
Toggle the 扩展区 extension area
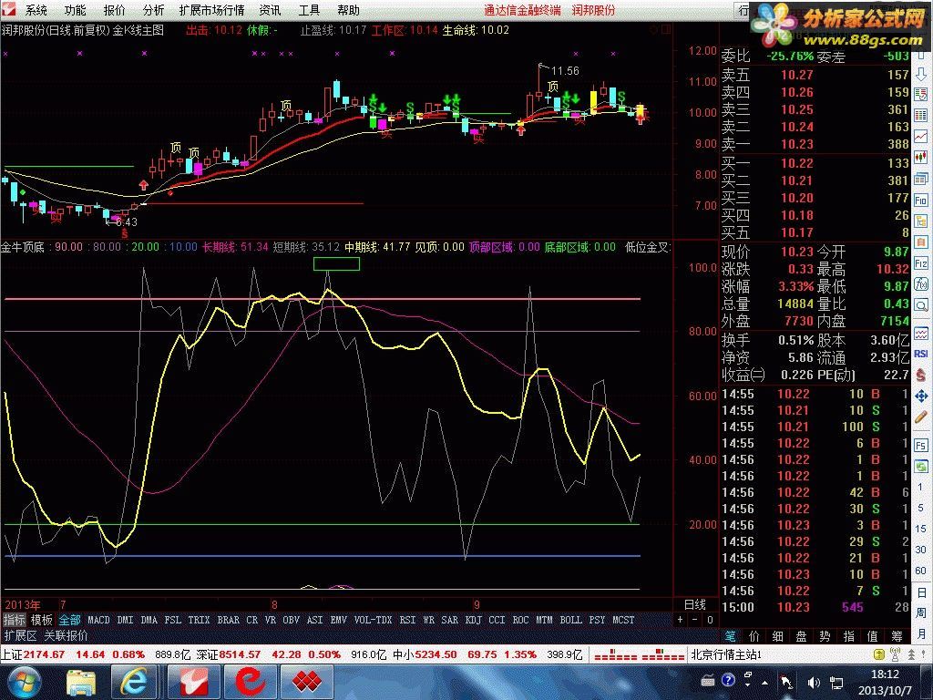(20, 635)
